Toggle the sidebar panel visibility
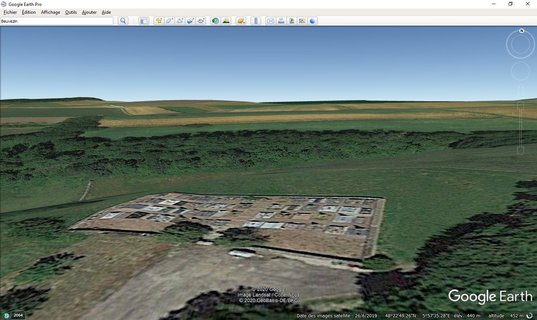This screenshot has width=537, height=320. (x=144, y=21)
